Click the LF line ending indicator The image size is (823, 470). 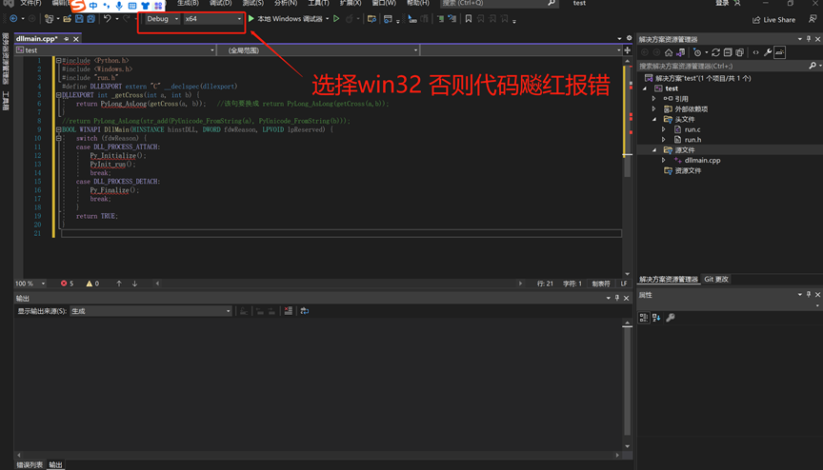[x=624, y=284]
